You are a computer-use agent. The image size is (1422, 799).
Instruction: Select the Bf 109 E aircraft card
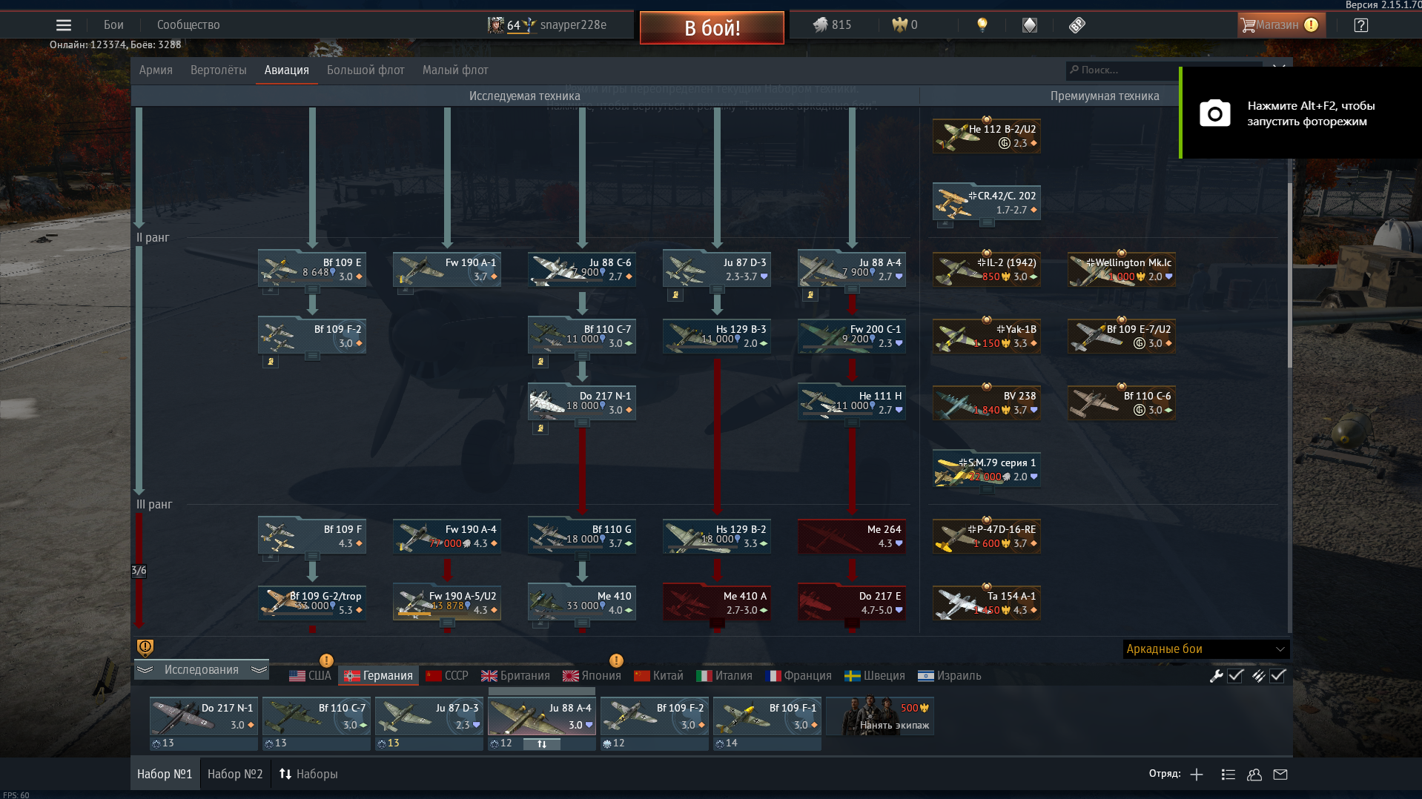click(312, 268)
